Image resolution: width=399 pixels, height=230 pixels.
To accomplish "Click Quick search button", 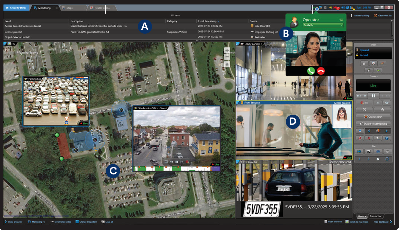I will 373,117.
